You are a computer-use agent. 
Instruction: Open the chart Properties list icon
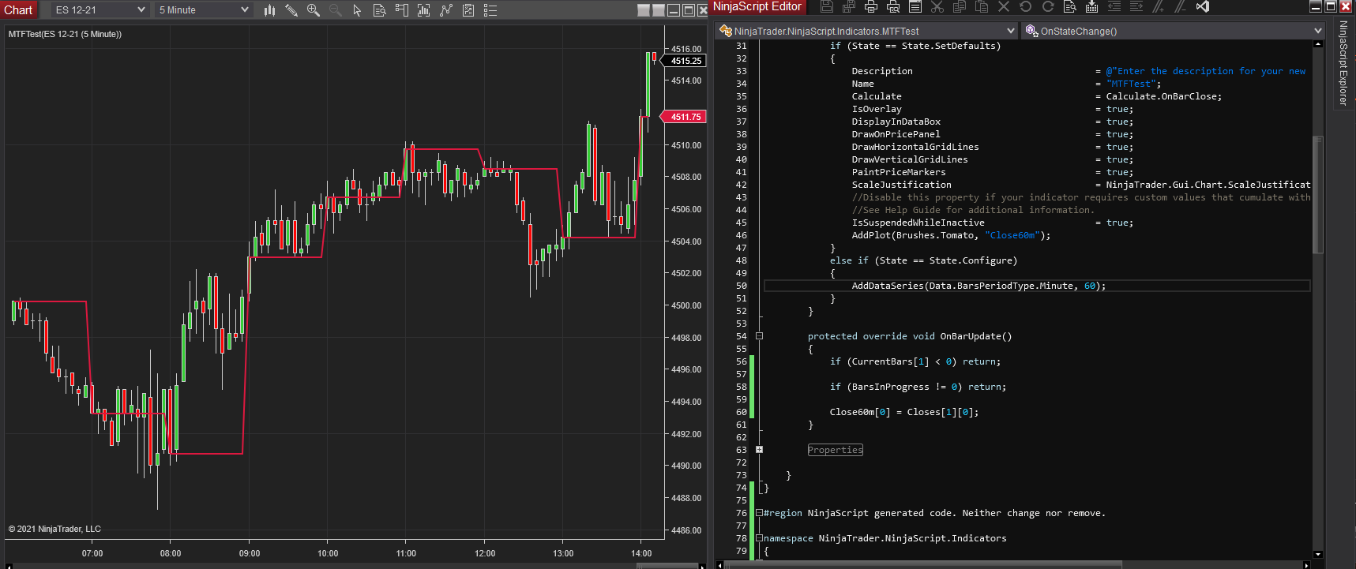[490, 10]
